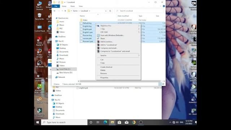
Task: Open PK2 folder in front window sidebar
Action: [61, 29]
